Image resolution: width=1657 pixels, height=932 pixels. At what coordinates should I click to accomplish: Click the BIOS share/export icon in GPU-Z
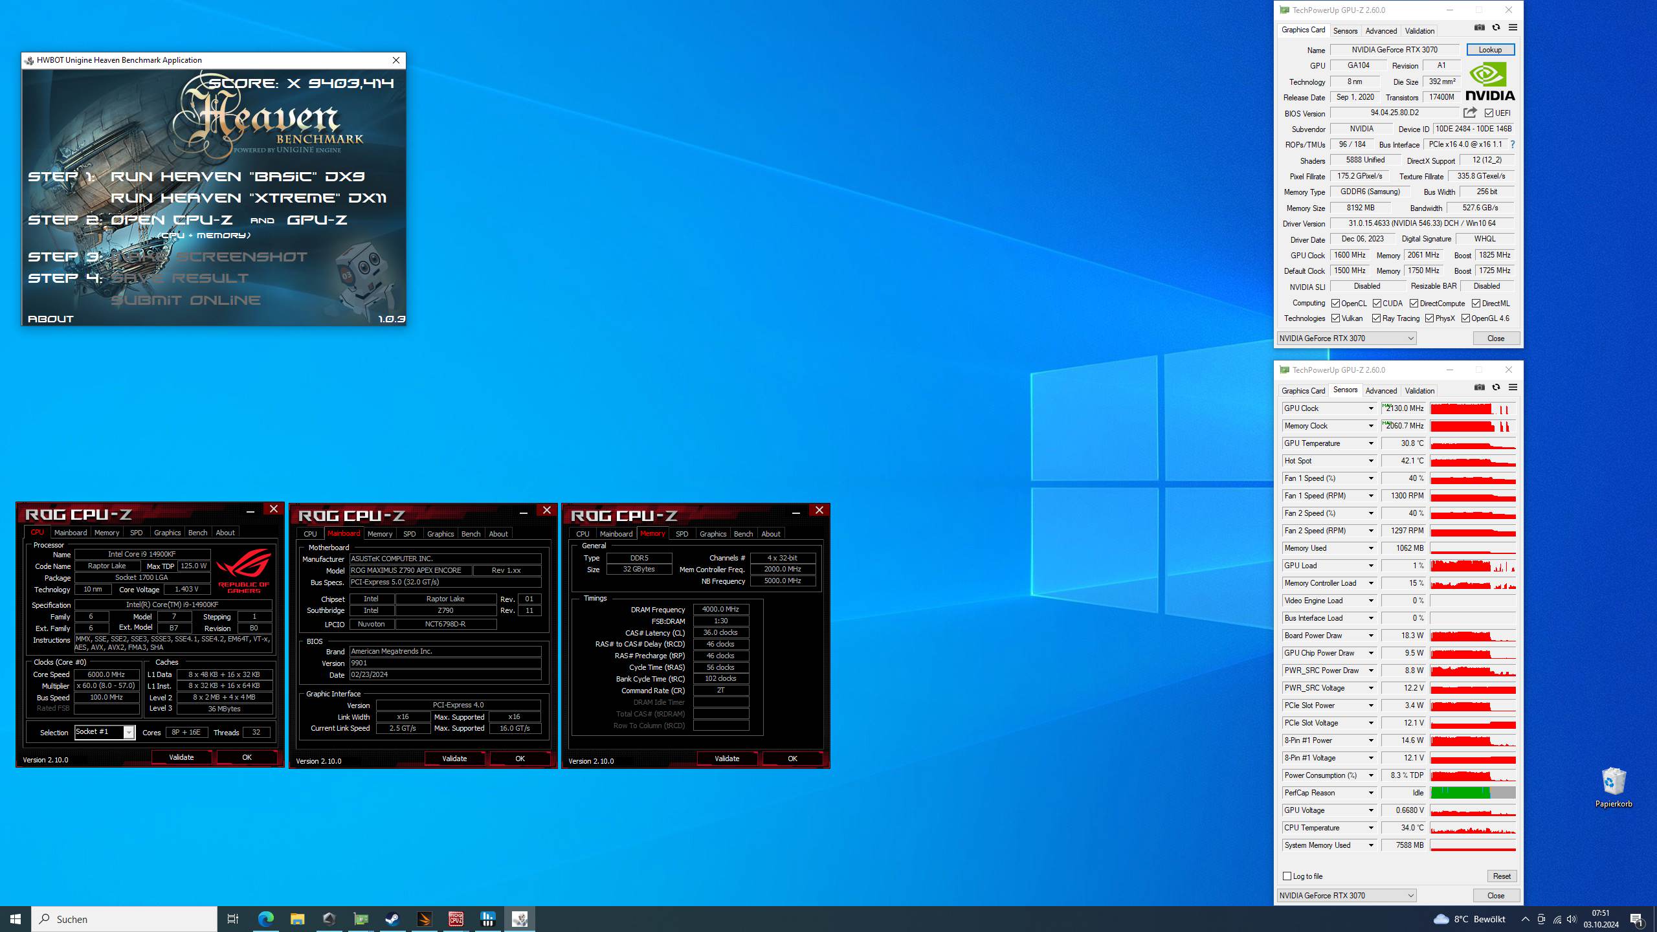(x=1470, y=113)
